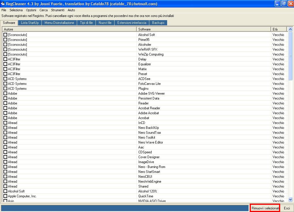This screenshot has height=212, width=294.
Task: Open the File menu
Action: 4,10
